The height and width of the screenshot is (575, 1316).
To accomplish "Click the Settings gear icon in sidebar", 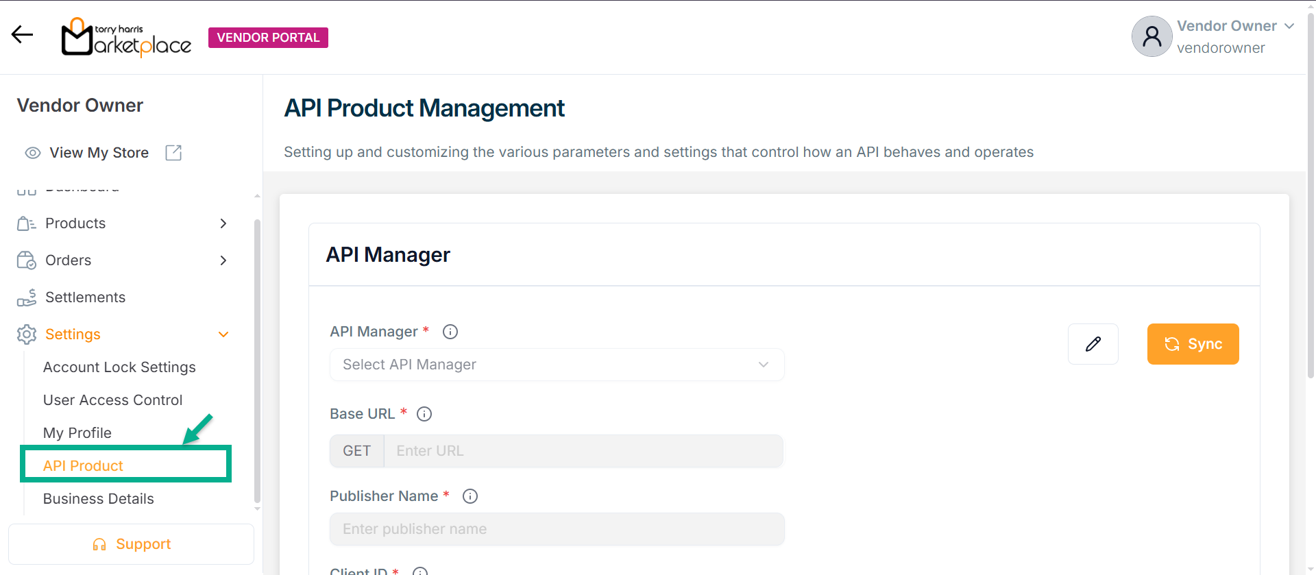I will [27, 334].
